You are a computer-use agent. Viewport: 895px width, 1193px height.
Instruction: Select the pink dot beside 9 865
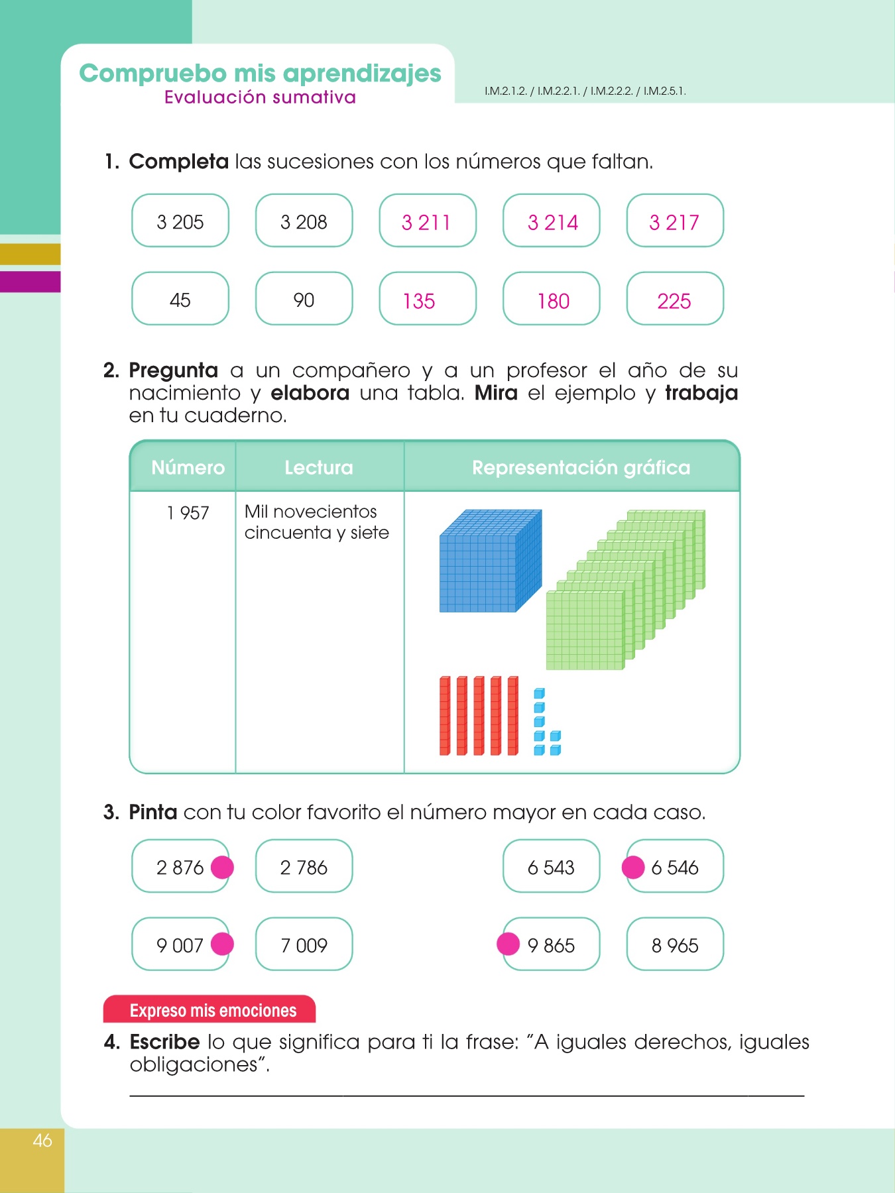coord(508,944)
